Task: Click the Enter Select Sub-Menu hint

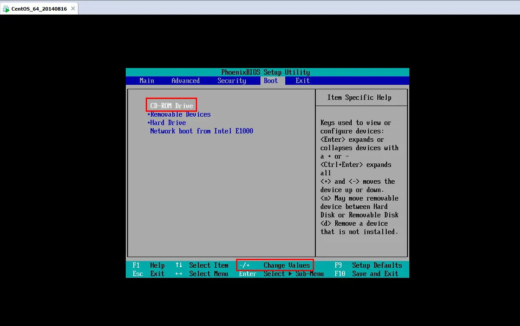Action: [x=281, y=274]
